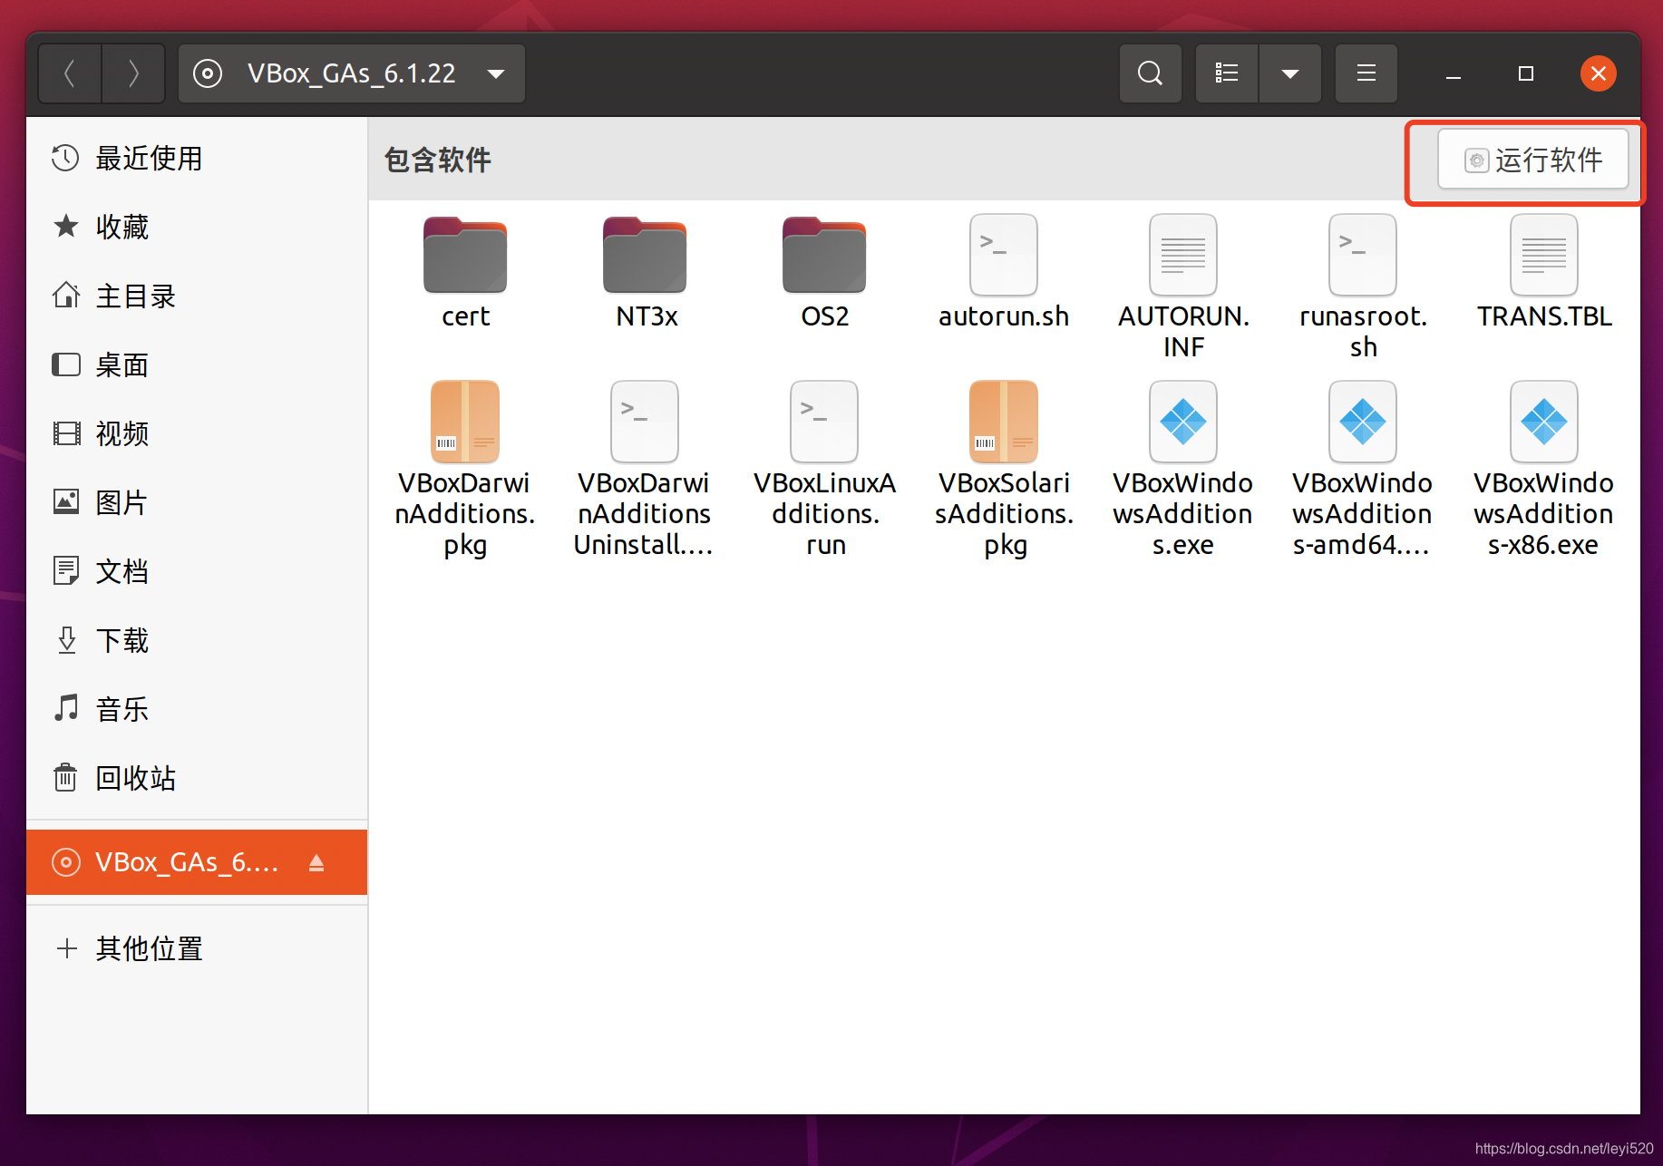Open 桌面 desktop folder in sidebar
1663x1166 pixels.
[x=197, y=365]
